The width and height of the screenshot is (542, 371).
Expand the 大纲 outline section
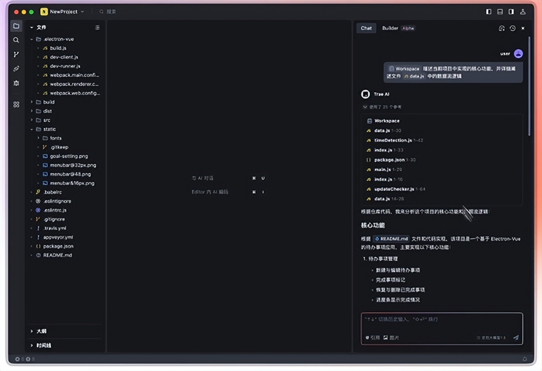point(41,331)
